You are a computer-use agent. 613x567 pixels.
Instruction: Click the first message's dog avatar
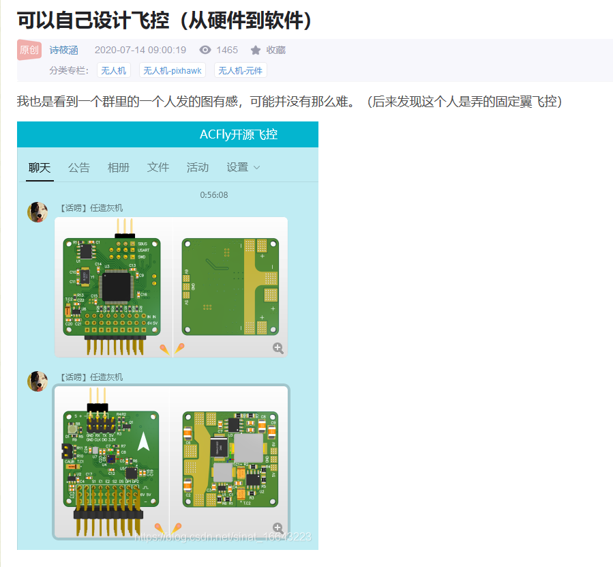(38, 212)
